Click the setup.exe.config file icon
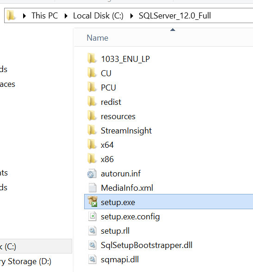The height and width of the screenshot is (272, 253). [92, 216]
